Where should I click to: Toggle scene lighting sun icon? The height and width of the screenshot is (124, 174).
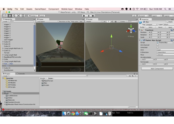108,22
